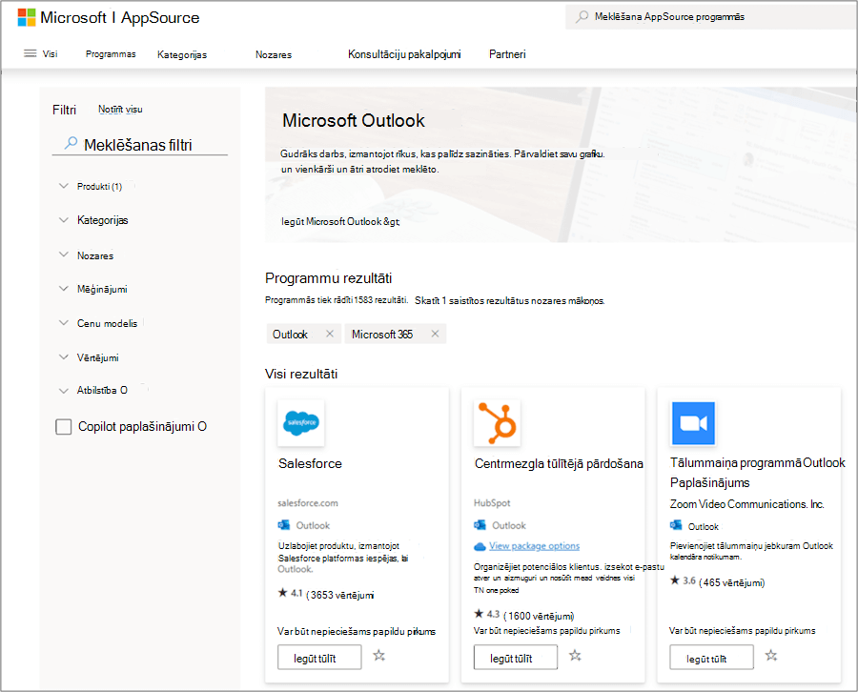858x692 pixels.
Task: Favorite the HubSpot app with star
Action: [575, 656]
